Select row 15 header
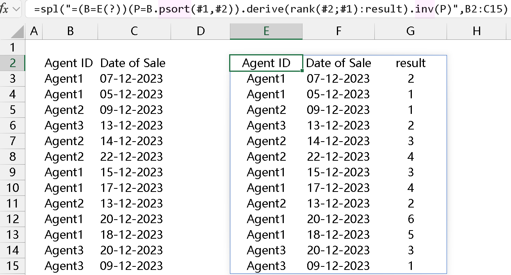Screen dimensions: 511x275 pos(13,266)
